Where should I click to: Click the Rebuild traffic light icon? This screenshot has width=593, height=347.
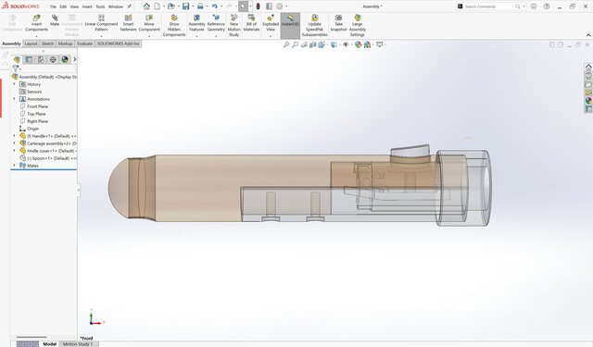point(258,6)
